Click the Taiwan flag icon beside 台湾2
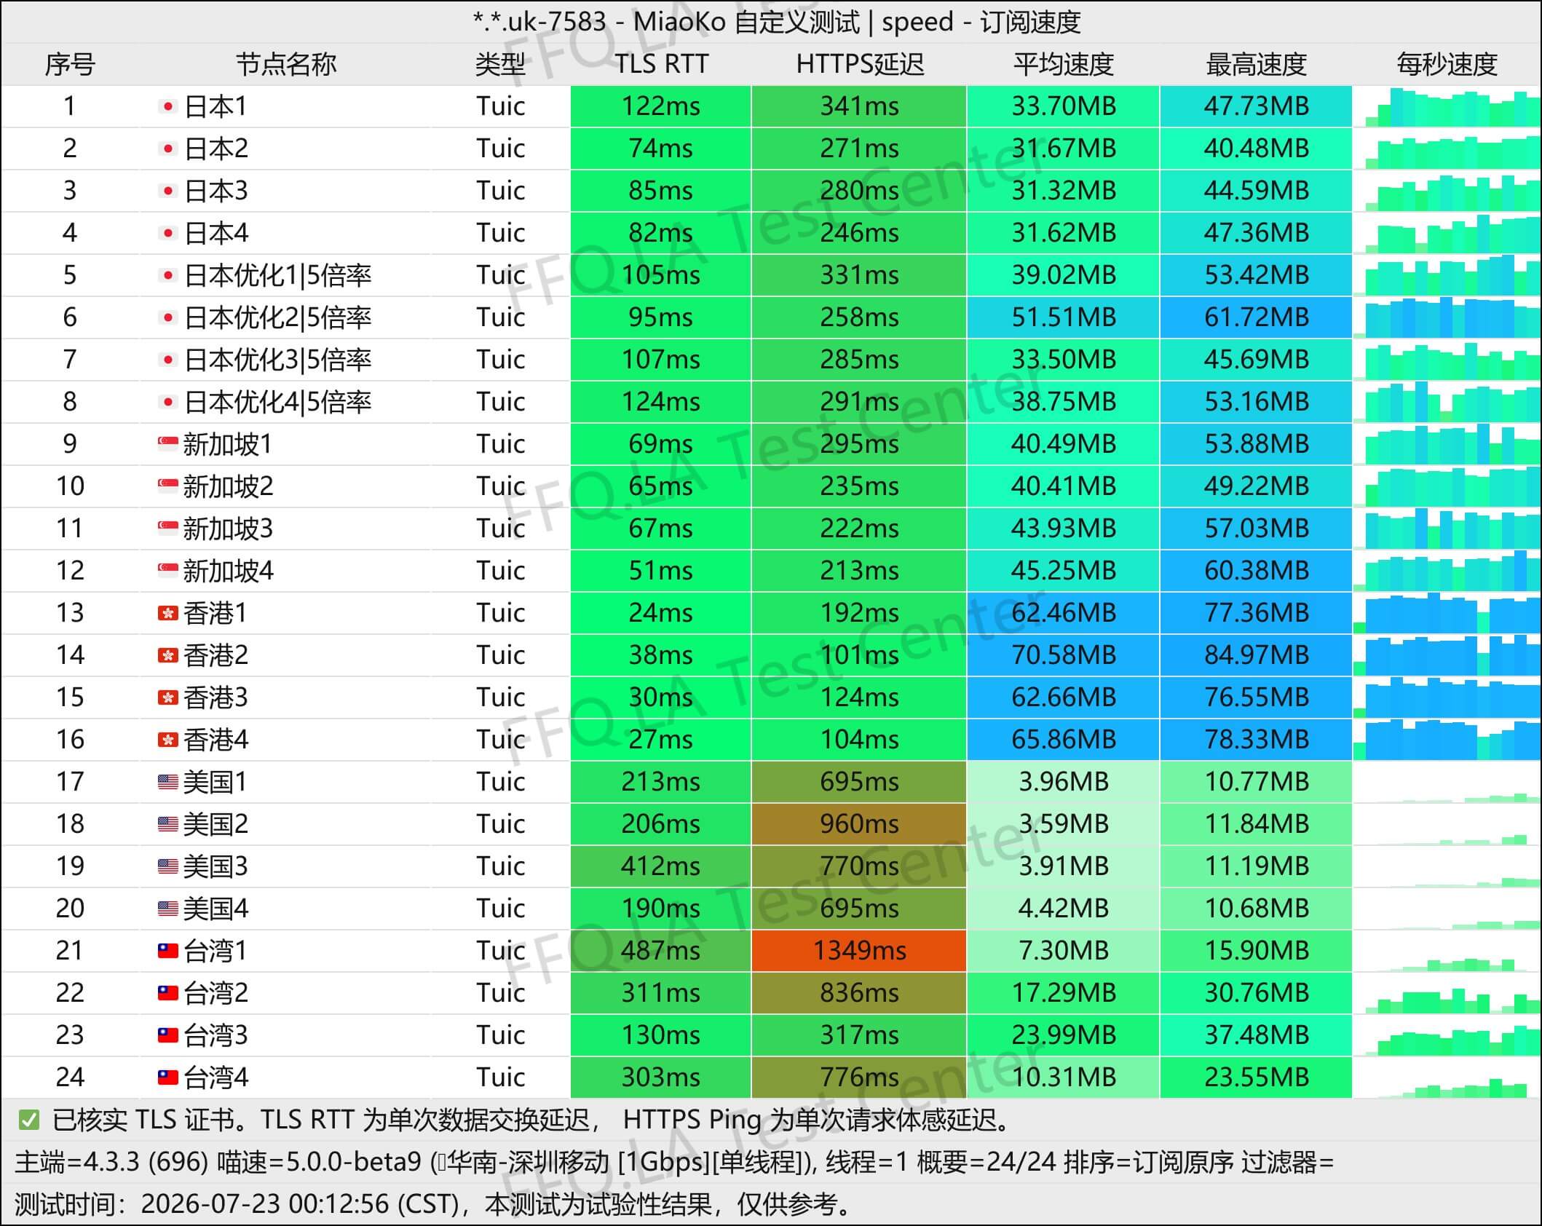Screen dimensions: 1542x1226 (168, 993)
